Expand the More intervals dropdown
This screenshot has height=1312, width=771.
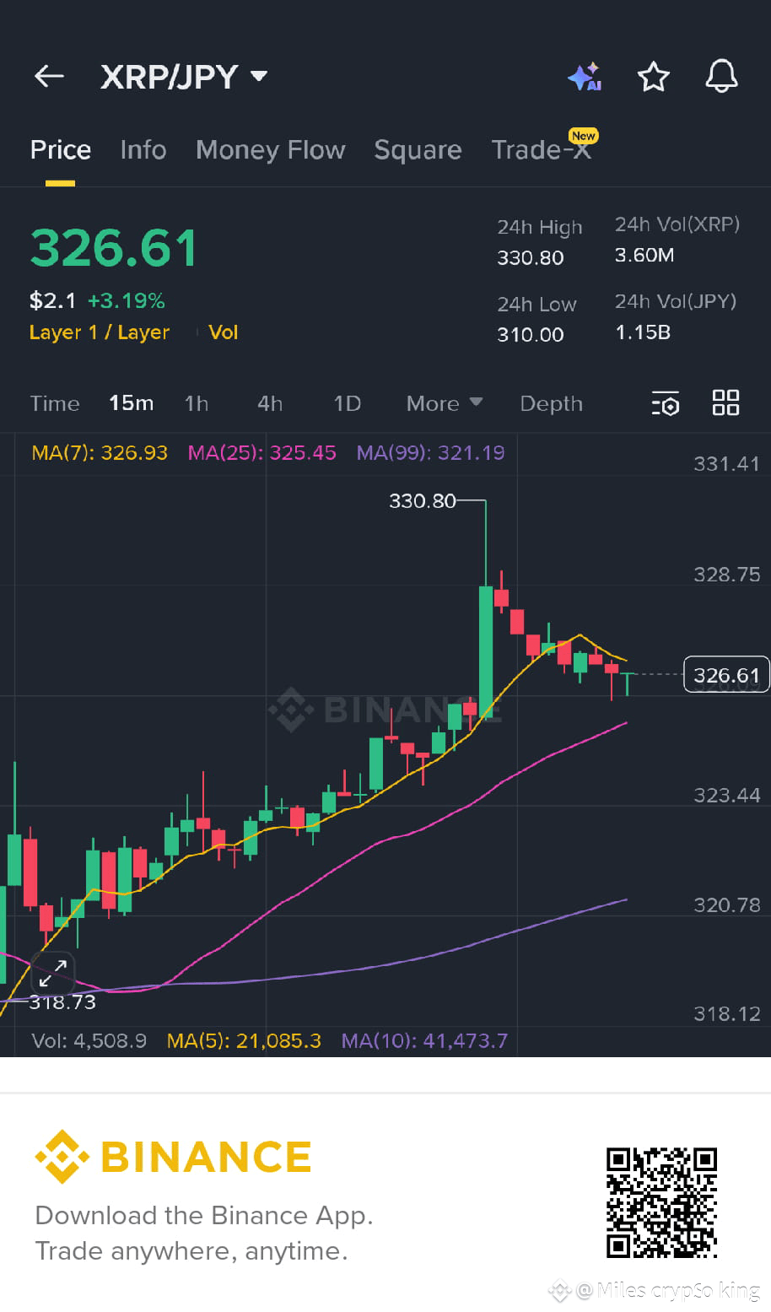pyautogui.click(x=445, y=403)
